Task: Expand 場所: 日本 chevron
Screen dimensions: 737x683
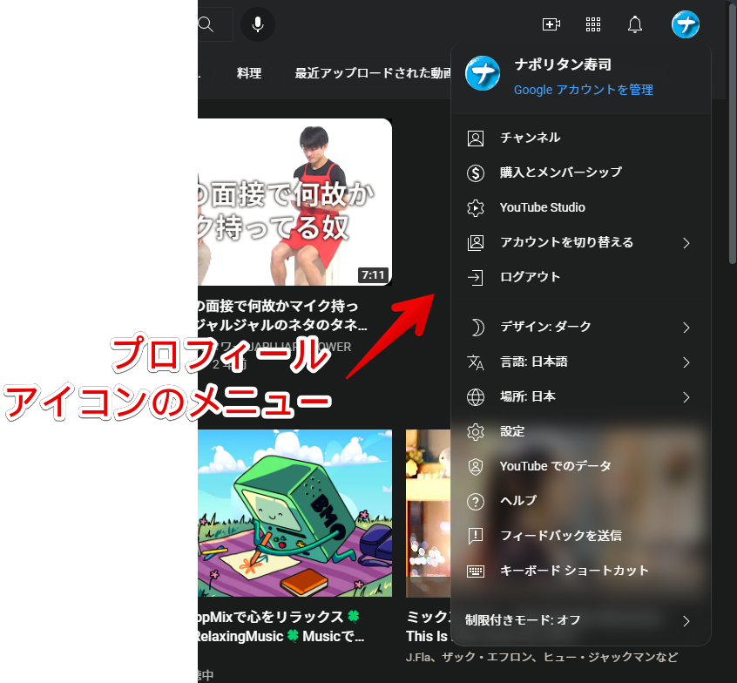Action: click(x=686, y=397)
